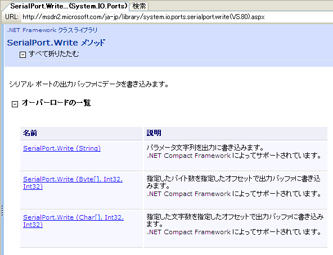Open SerialPort.Write (Char[], Int32, Int32) link

tap(73, 221)
